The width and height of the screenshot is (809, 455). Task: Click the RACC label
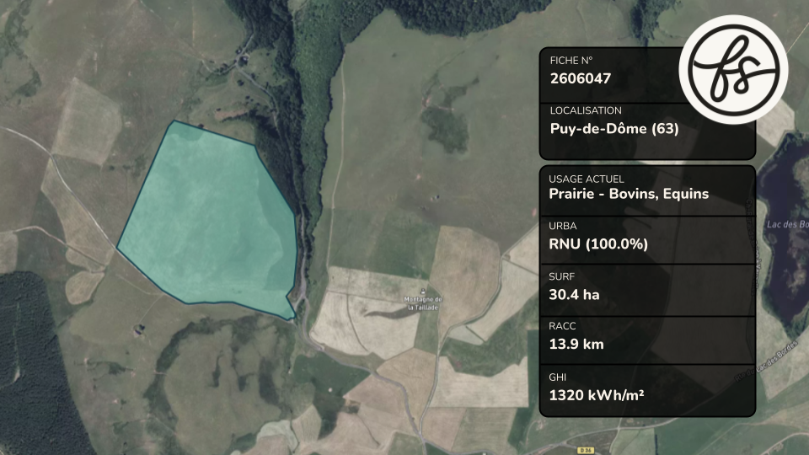click(562, 326)
